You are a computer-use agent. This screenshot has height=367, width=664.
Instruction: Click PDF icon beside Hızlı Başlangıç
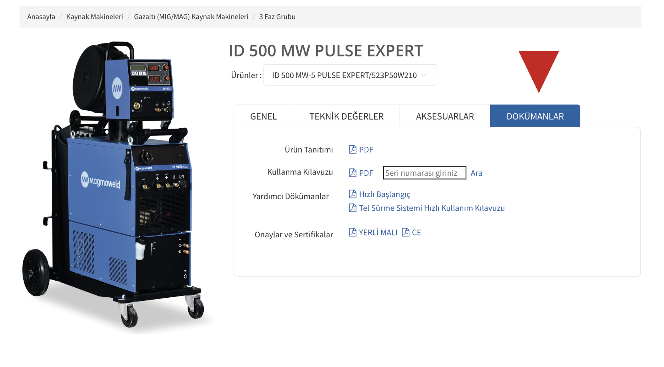(x=353, y=194)
